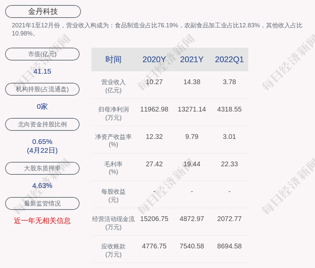Click cash flow value 2072.77

pyautogui.click(x=229, y=219)
